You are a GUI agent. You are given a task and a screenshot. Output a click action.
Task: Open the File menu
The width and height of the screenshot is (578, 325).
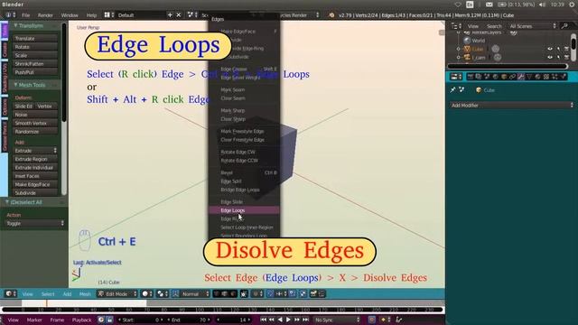pyautogui.click(x=26, y=15)
